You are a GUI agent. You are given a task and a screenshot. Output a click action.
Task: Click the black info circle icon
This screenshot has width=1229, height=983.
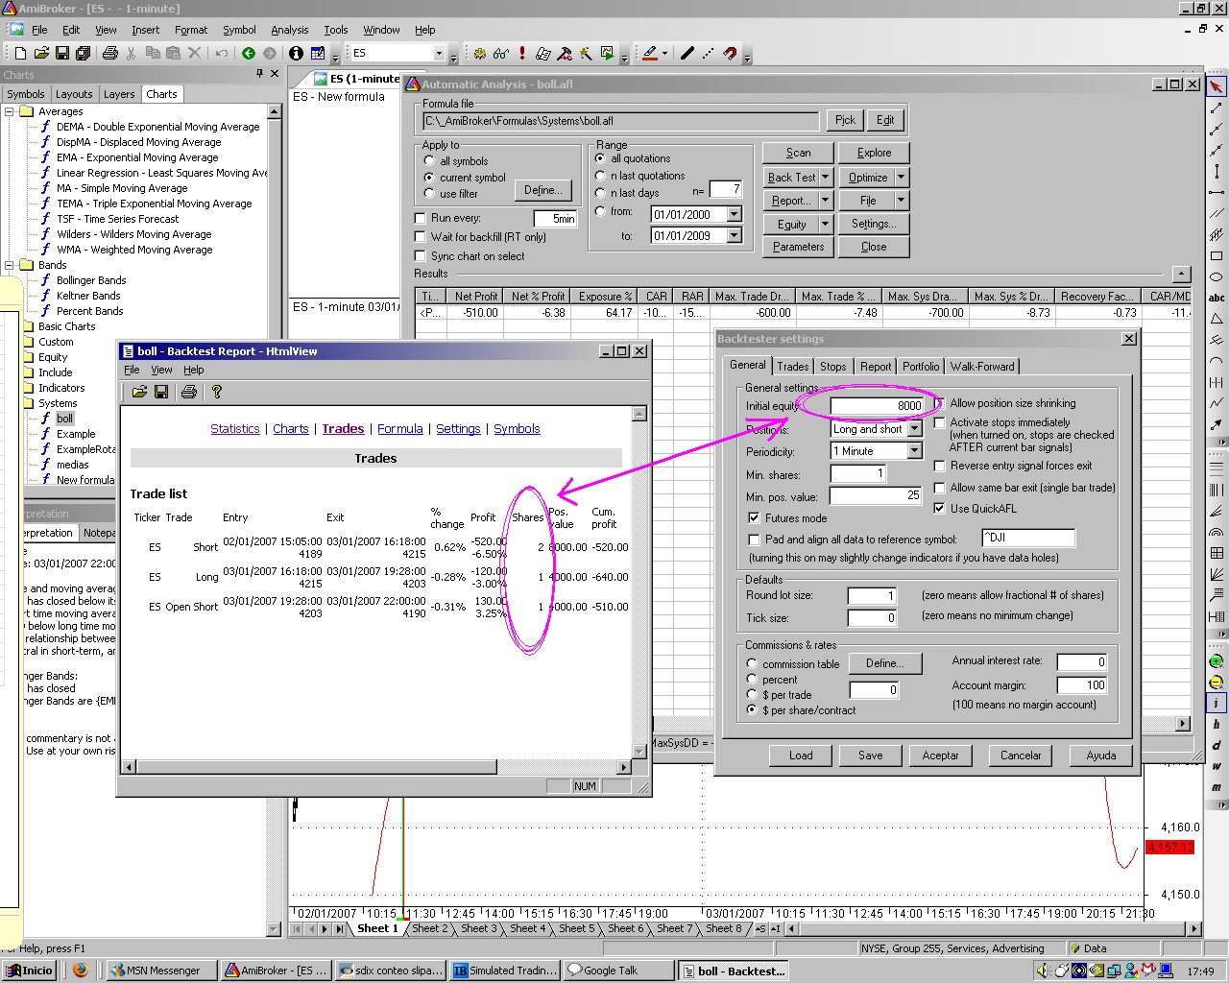click(296, 54)
